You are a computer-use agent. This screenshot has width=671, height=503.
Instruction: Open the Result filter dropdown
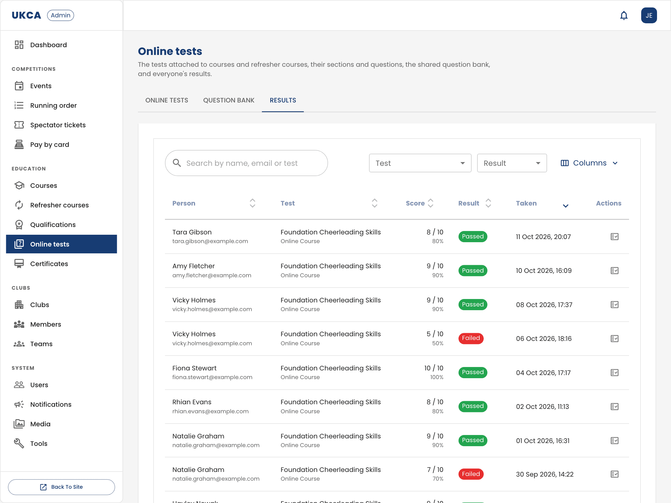(512, 163)
